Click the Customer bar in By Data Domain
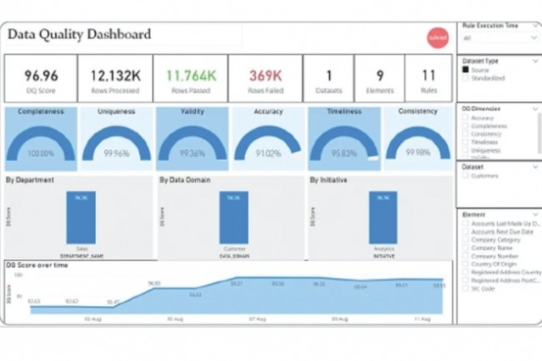This screenshot has height=361, width=542. [233, 218]
